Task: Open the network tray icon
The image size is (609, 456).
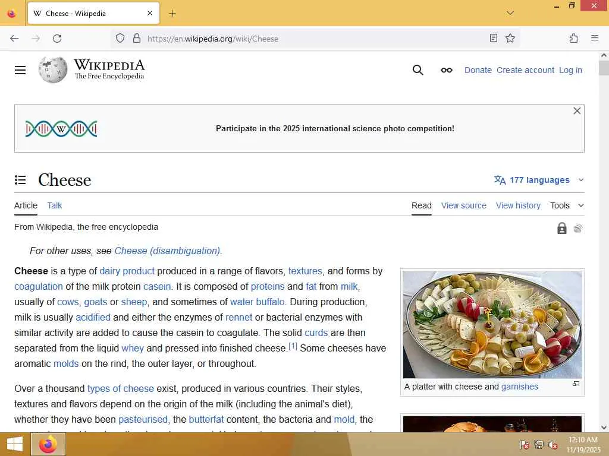Action: click(538, 444)
